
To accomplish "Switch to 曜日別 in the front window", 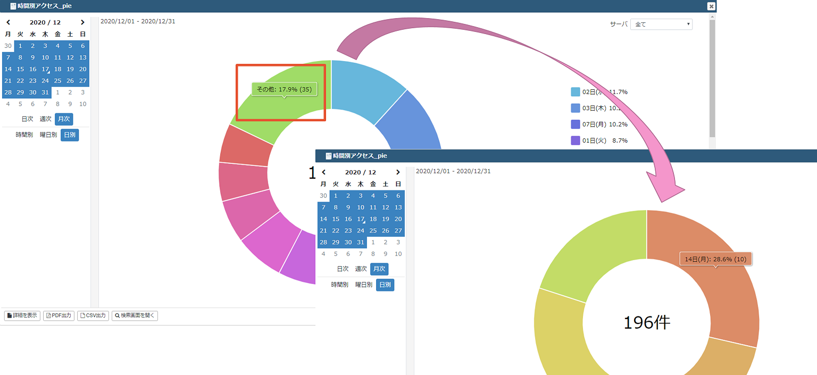I will click(364, 285).
